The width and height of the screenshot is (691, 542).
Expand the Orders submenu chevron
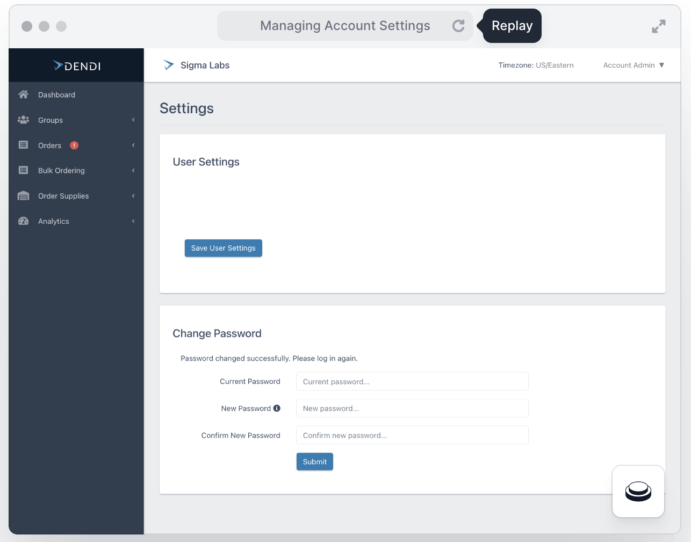coord(133,145)
